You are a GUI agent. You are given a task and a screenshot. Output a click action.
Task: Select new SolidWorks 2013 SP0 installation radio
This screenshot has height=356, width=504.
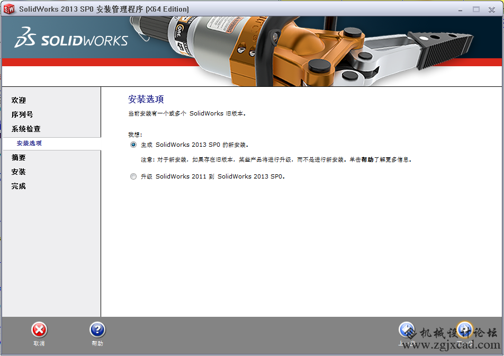point(133,145)
